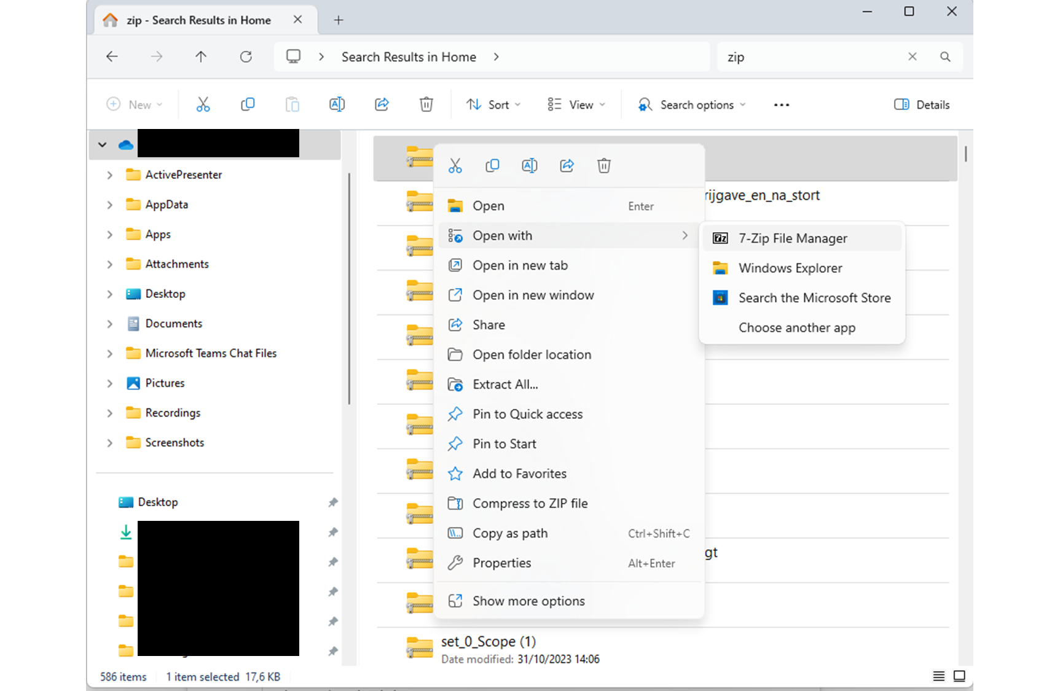Expand the Documents folder in the tree
The height and width of the screenshot is (691, 1060).
click(x=110, y=324)
